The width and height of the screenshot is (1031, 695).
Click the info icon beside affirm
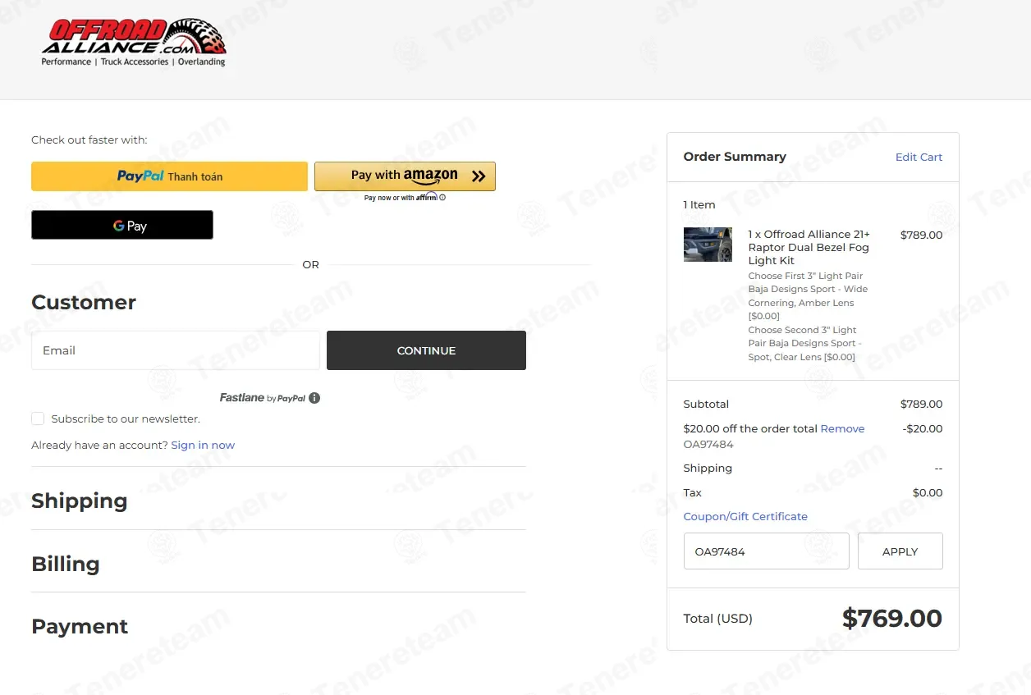point(442,198)
